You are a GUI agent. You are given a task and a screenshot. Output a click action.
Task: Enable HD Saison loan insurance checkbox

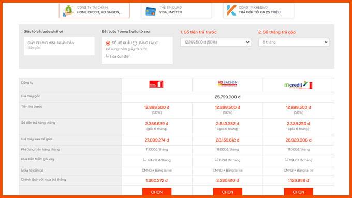coord(216,159)
